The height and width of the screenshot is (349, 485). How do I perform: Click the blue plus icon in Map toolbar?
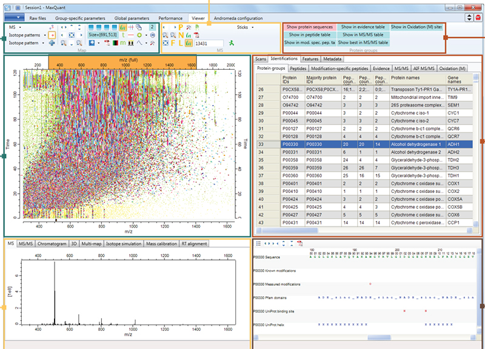(52, 43)
